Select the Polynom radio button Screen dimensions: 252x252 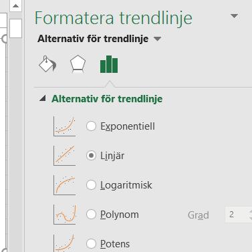[x=91, y=215]
